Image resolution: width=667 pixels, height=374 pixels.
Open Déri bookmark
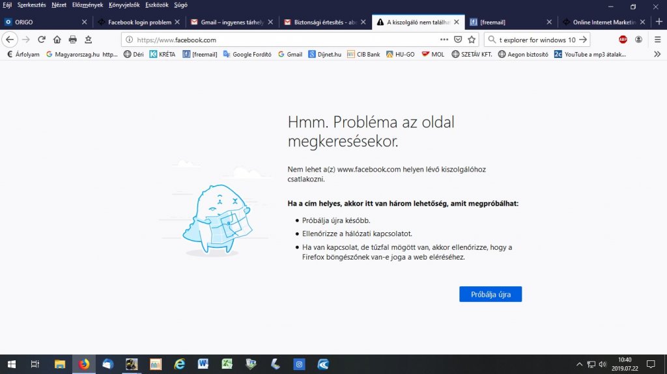click(x=134, y=55)
